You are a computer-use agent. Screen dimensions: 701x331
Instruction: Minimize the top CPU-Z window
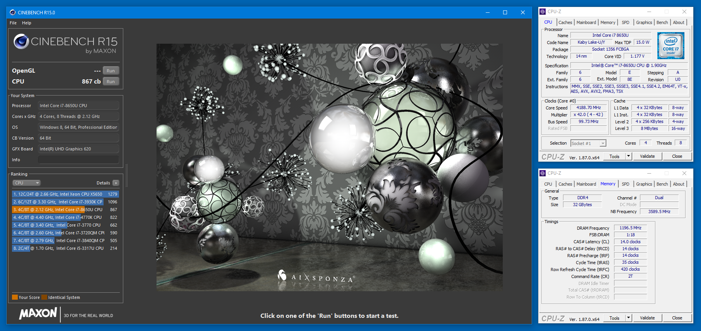pos(649,12)
